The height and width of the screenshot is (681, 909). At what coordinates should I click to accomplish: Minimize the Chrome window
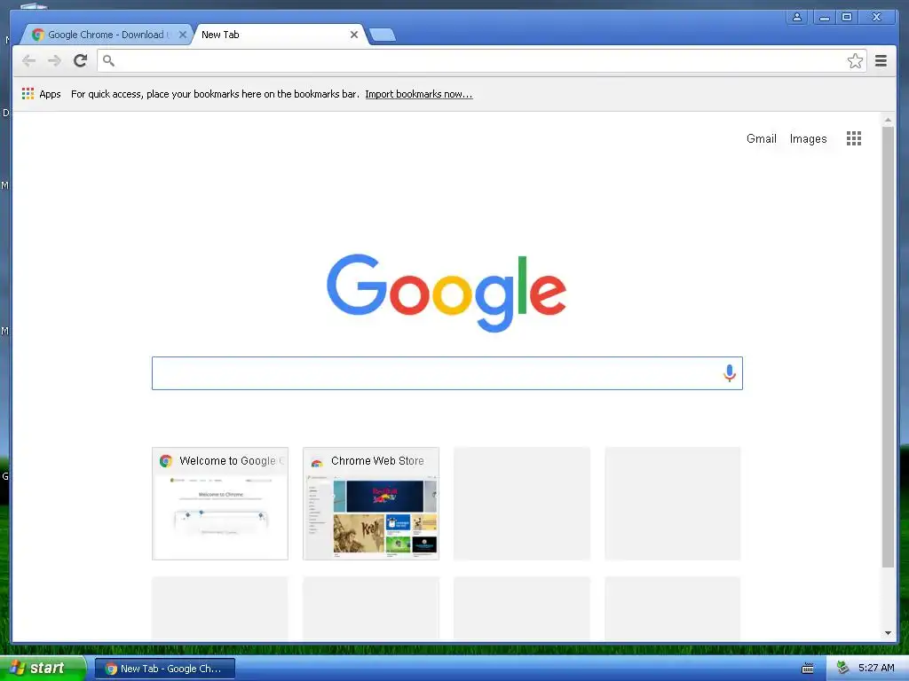[824, 18]
